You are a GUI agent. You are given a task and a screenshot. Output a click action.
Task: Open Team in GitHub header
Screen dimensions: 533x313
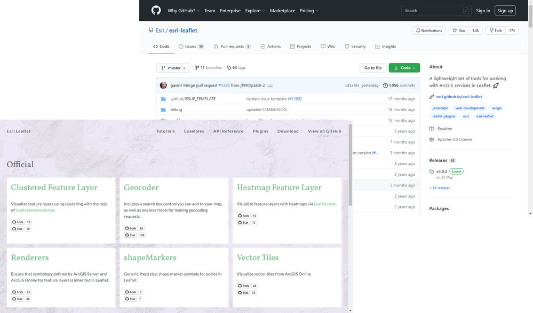[210, 11]
